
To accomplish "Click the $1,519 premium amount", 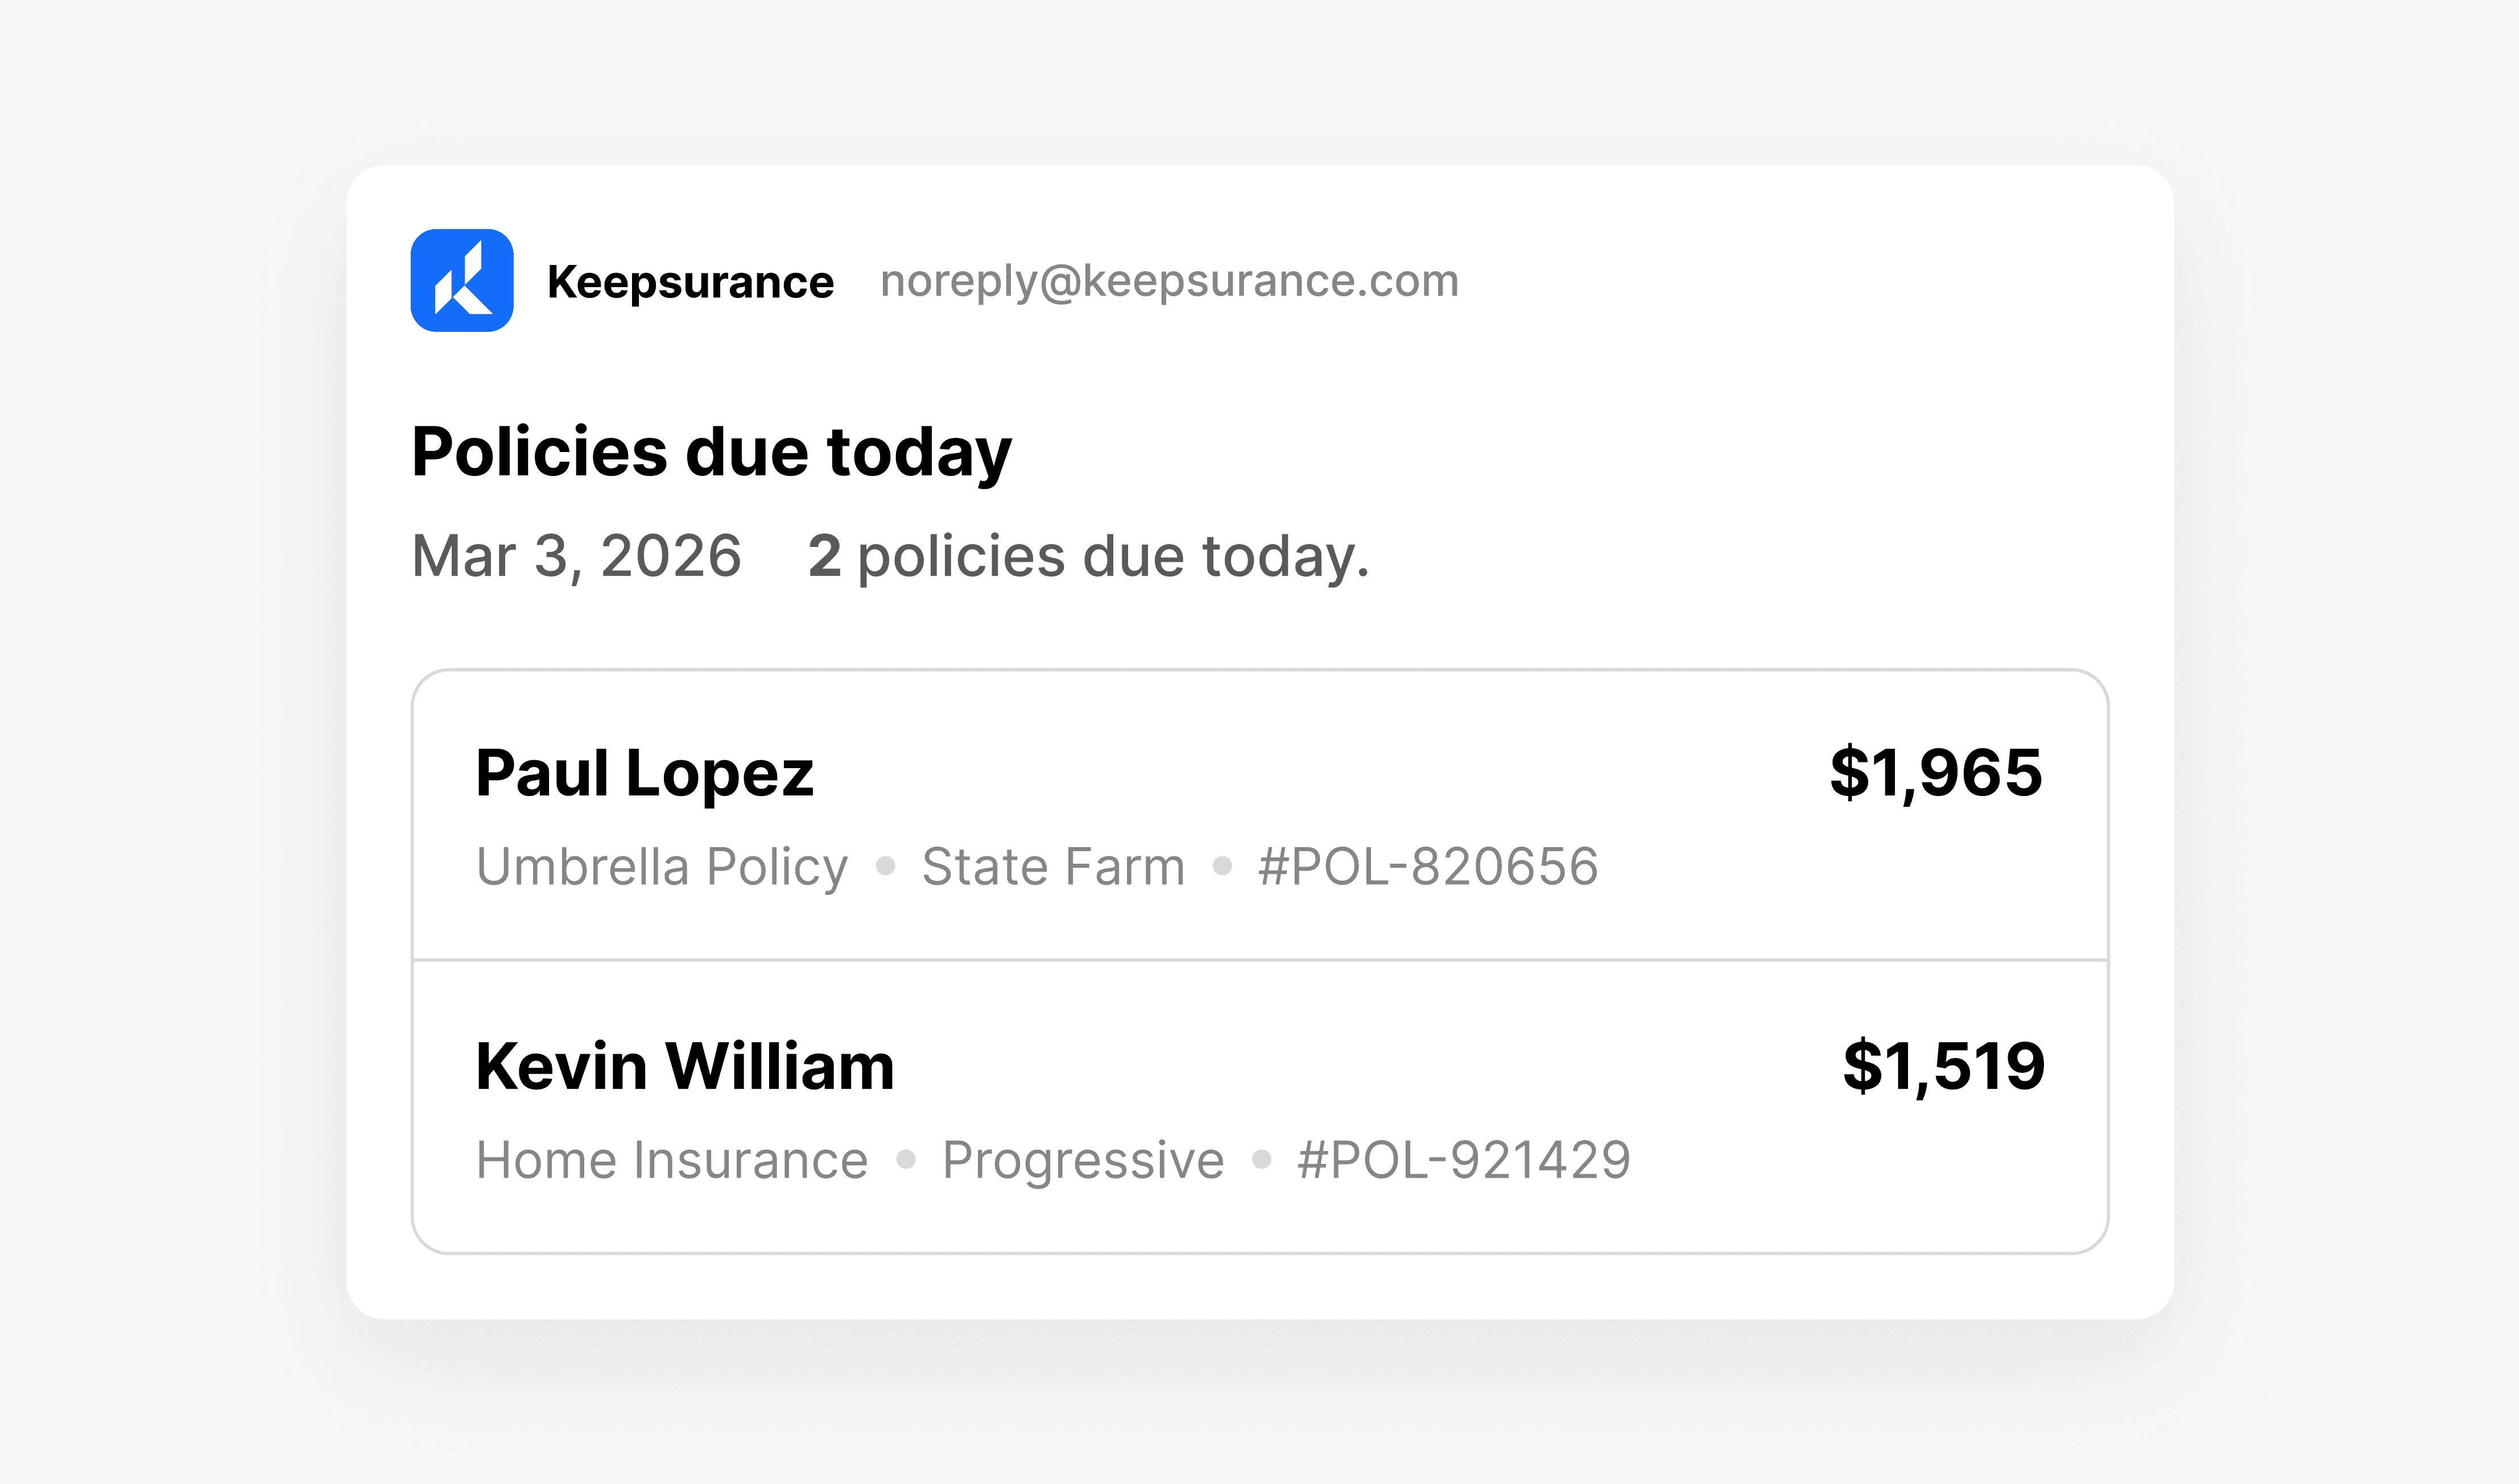I will pyautogui.click(x=1943, y=1066).
